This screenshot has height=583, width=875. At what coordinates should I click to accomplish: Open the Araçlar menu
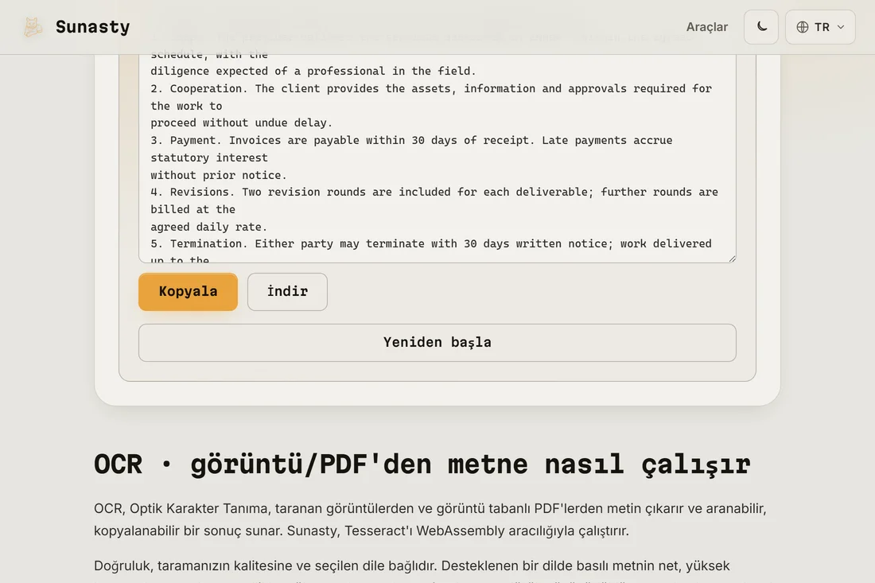click(x=706, y=27)
